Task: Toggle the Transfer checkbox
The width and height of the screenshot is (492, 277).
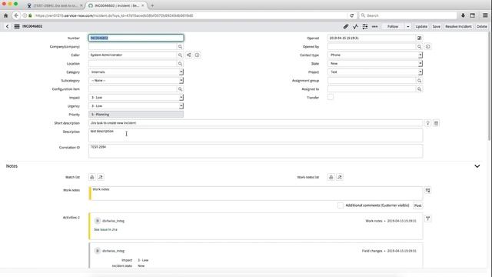Action: coord(331,98)
